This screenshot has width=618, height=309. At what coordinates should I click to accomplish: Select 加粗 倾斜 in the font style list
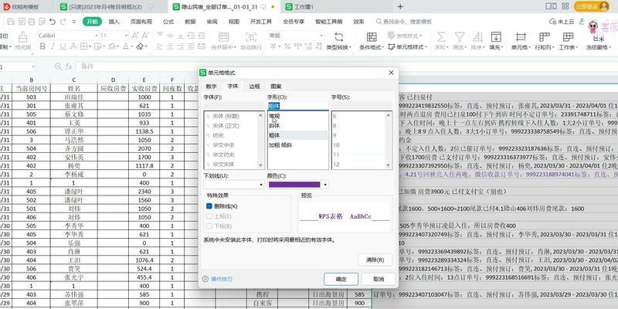point(280,144)
